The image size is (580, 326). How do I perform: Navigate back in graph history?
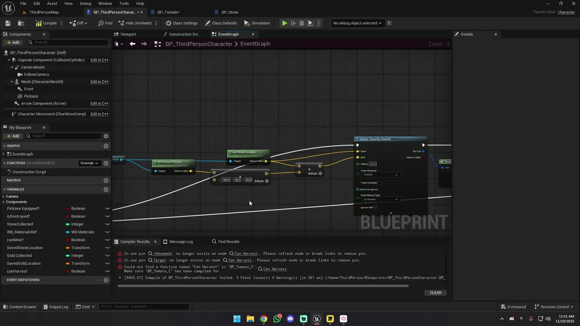(132, 44)
